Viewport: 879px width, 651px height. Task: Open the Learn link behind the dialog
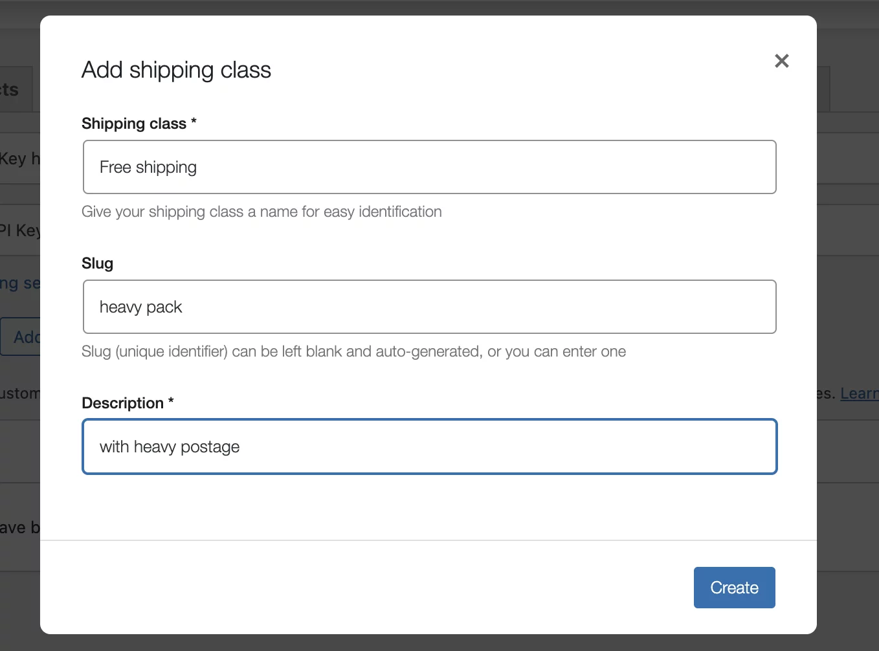860,393
